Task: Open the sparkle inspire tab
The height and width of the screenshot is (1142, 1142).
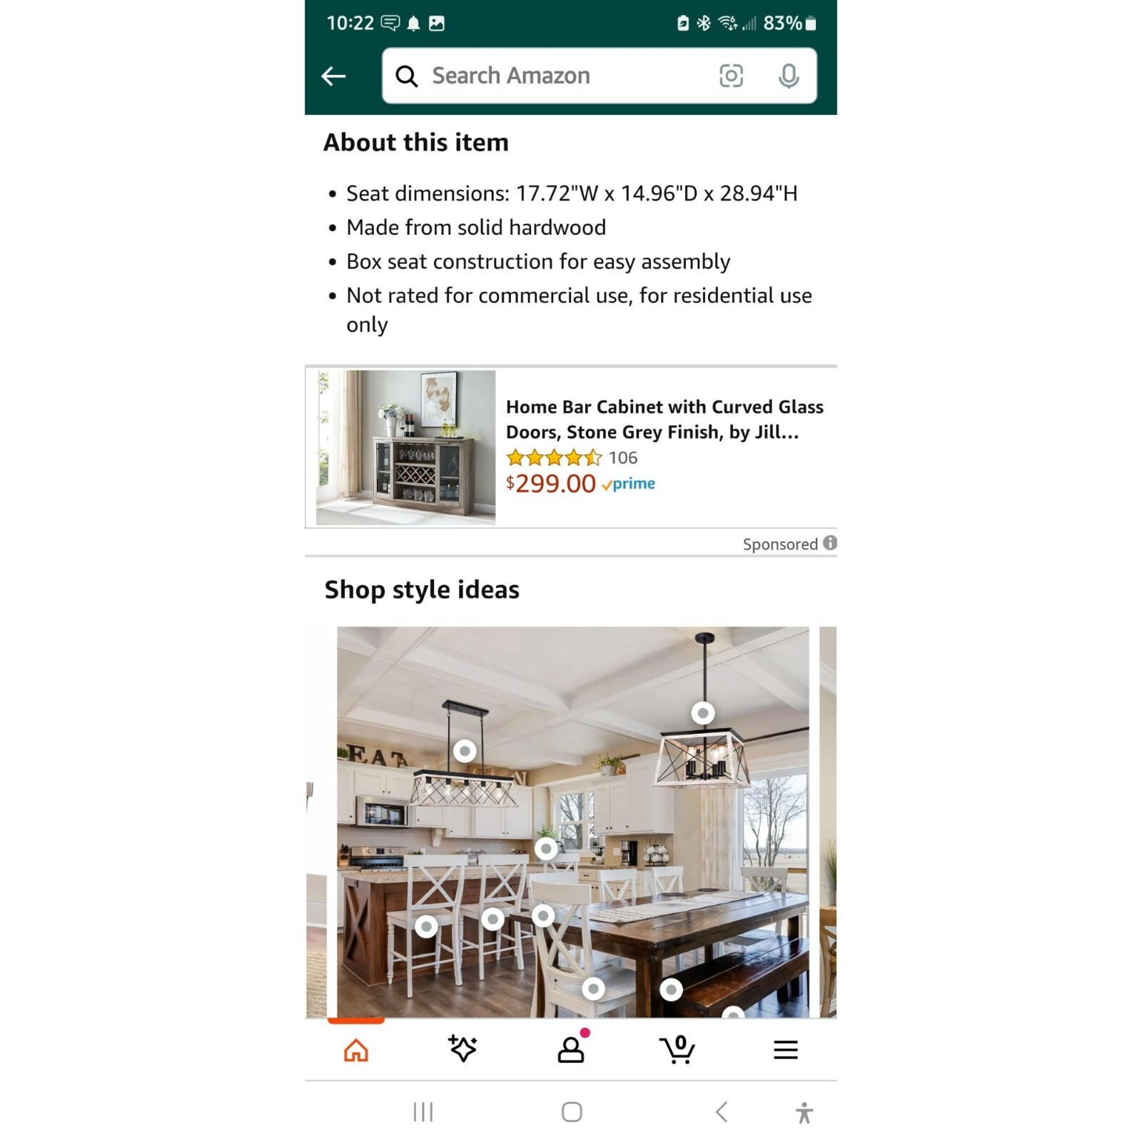Action: tap(463, 1048)
